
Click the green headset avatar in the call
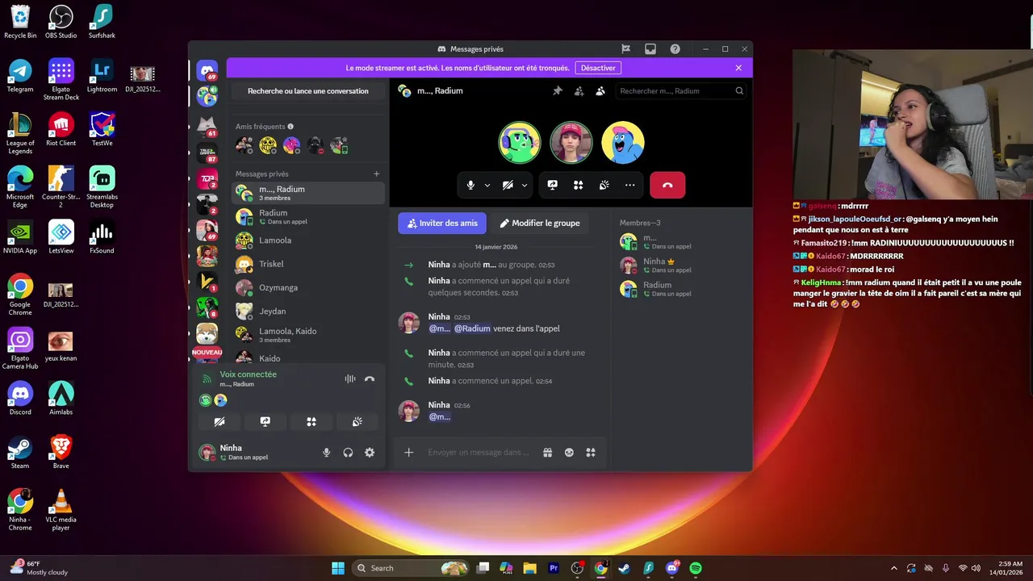click(x=520, y=143)
